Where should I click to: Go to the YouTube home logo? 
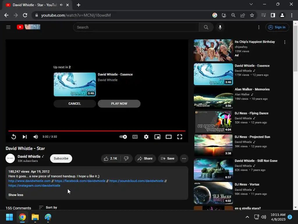[x=29, y=27]
